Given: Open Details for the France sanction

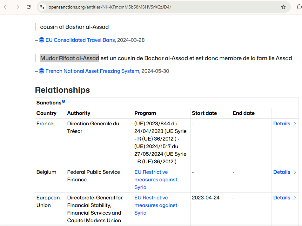Looking at the screenshot, I should pos(282,124).
